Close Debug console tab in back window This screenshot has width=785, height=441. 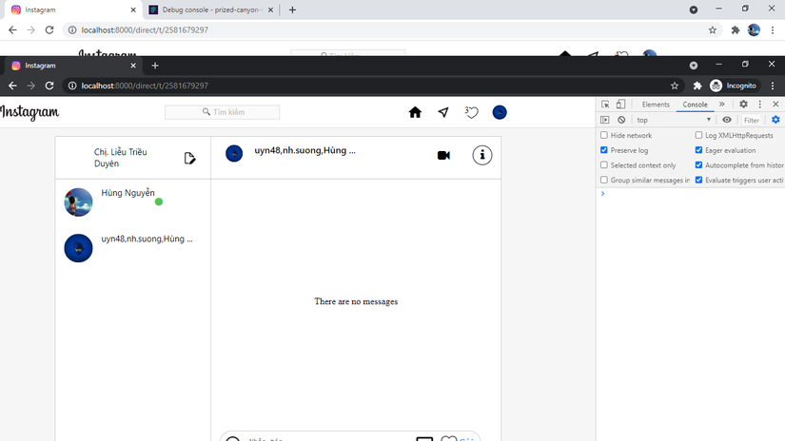(x=270, y=10)
